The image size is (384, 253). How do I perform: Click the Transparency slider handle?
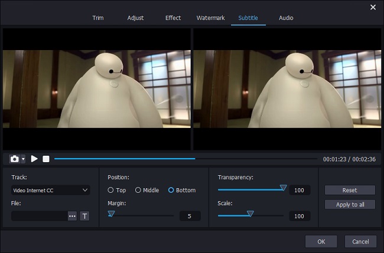click(x=283, y=188)
